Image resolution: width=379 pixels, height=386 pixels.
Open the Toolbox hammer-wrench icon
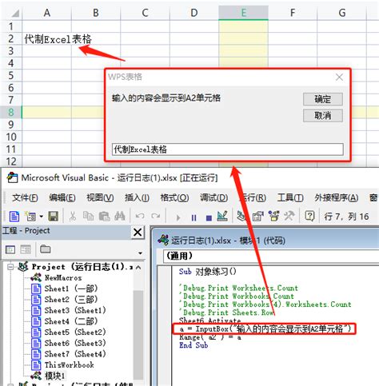click(x=289, y=217)
